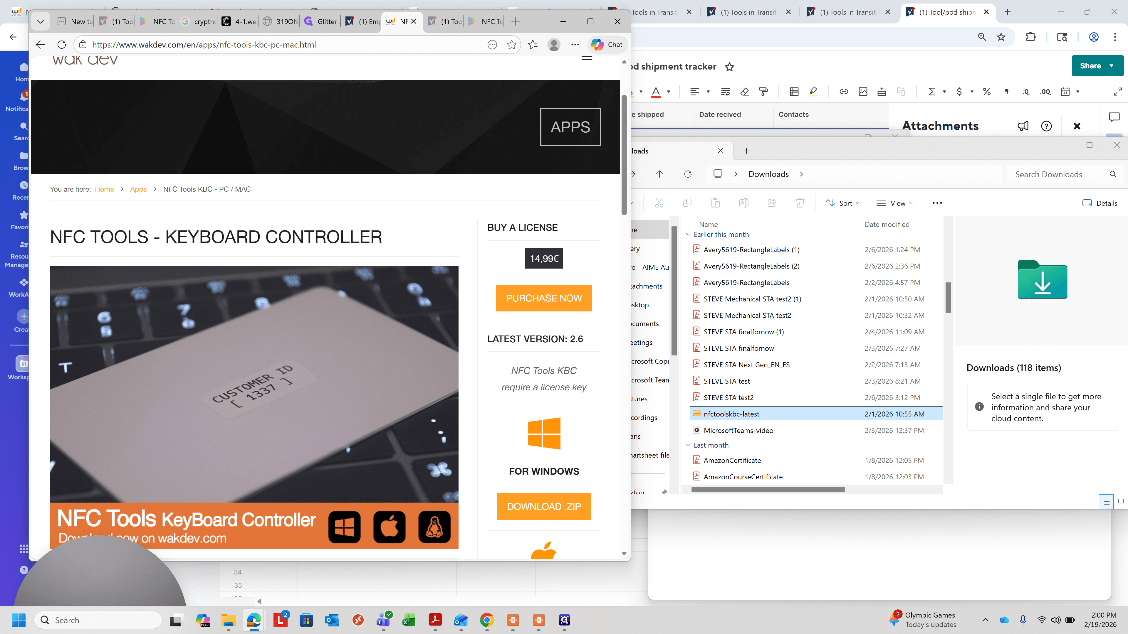Open the View dropdown in File Explorer
1128x634 pixels.
(894, 203)
